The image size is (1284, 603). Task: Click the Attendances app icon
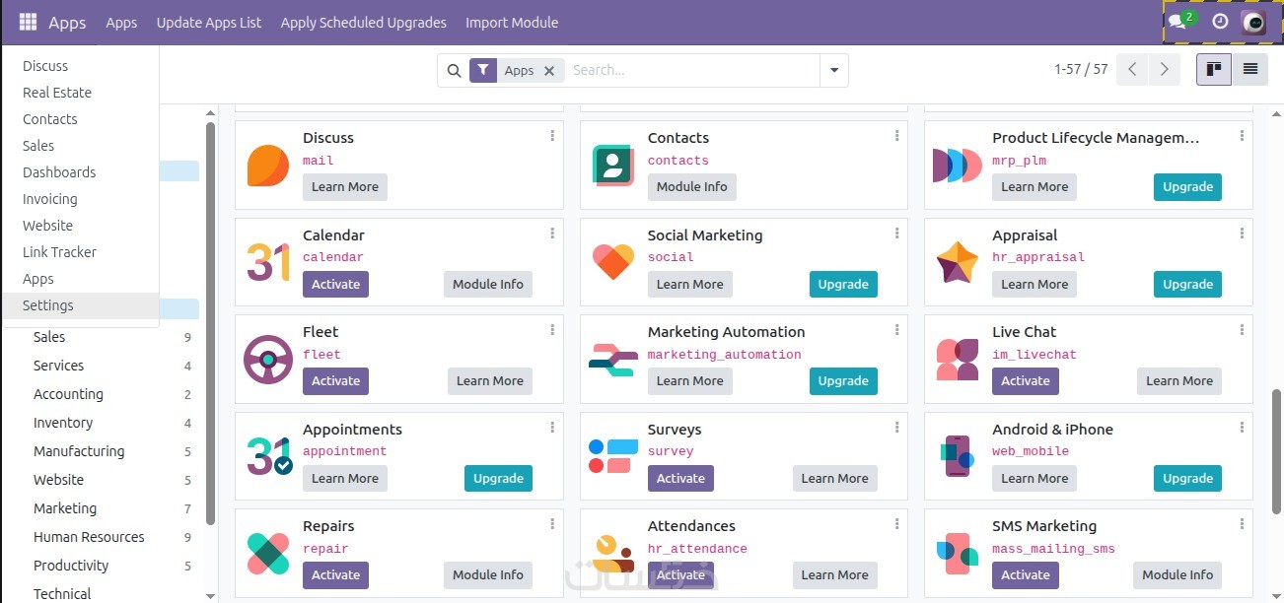pos(612,554)
